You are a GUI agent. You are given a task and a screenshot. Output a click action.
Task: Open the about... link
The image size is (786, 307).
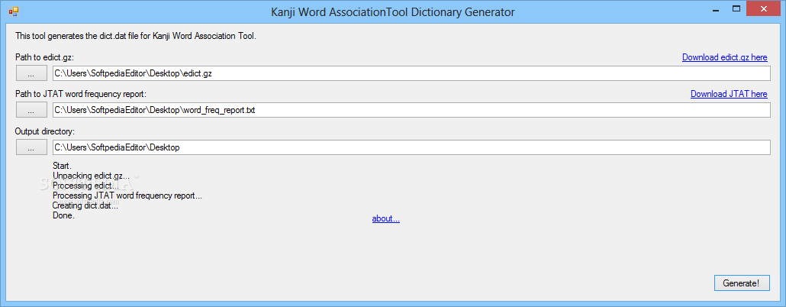click(385, 218)
